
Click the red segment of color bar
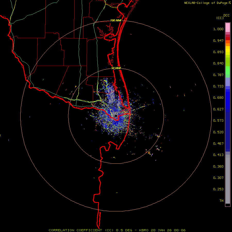(x=228, y=39)
